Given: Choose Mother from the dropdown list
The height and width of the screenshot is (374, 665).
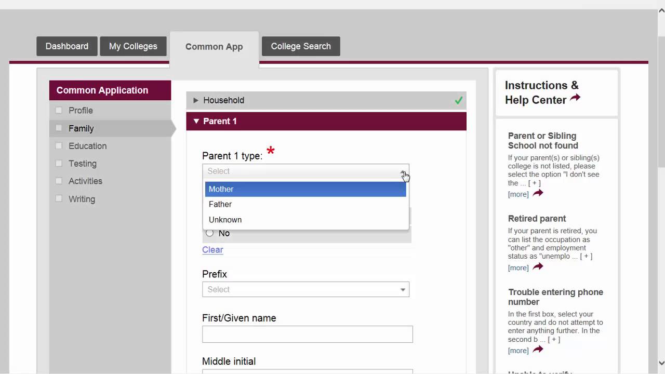Looking at the screenshot, I should [x=305, y=189].
